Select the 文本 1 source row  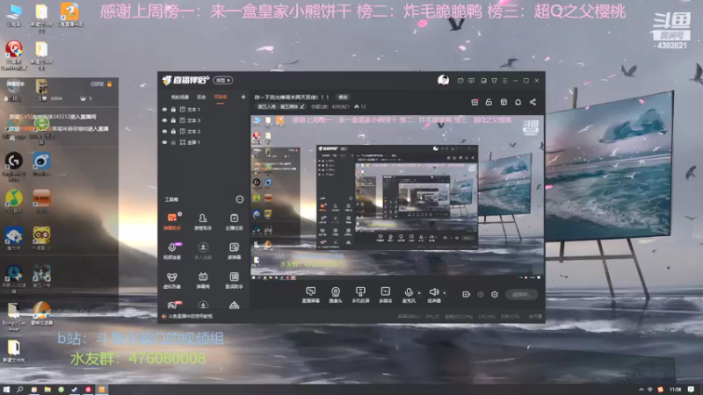(204, 109)
